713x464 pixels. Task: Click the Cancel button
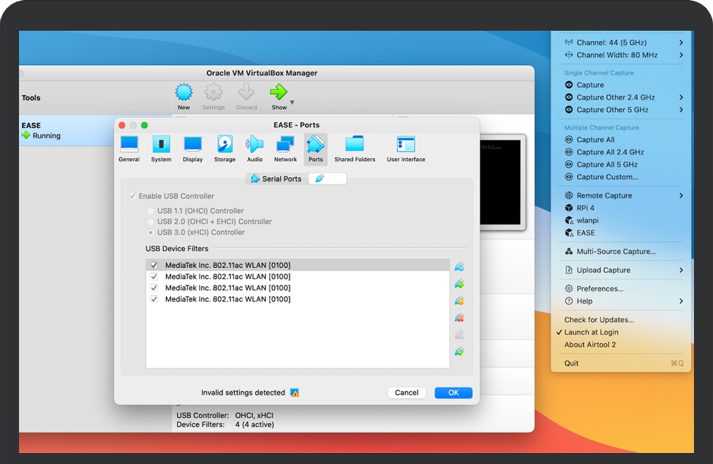click(407, 393)
